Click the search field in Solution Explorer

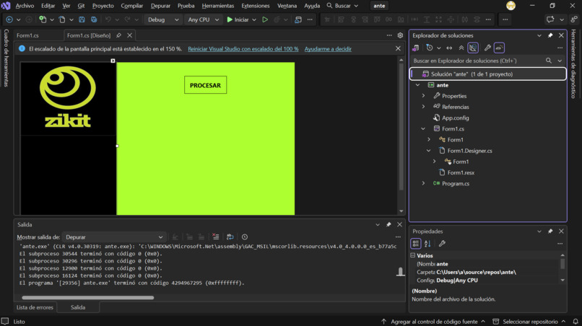click(479, 61)
